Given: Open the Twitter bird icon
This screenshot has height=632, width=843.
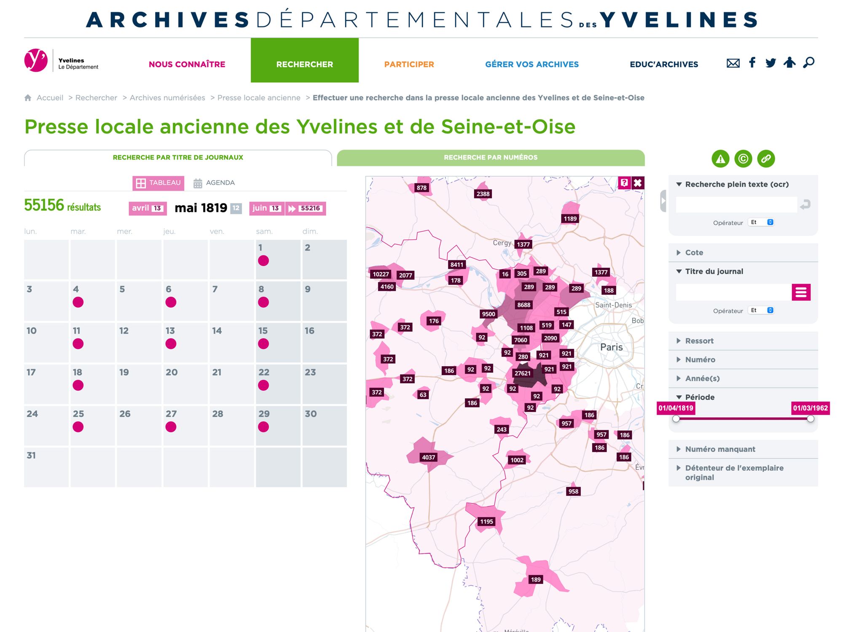Looking at the screenshot, I should [771, 63].
